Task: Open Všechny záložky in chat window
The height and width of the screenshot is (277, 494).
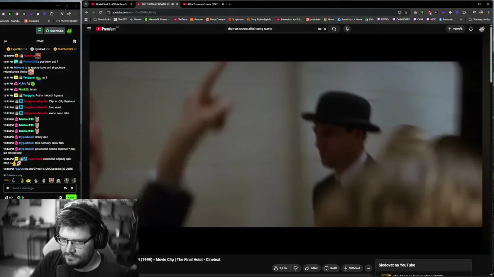Action: (67, 21)
